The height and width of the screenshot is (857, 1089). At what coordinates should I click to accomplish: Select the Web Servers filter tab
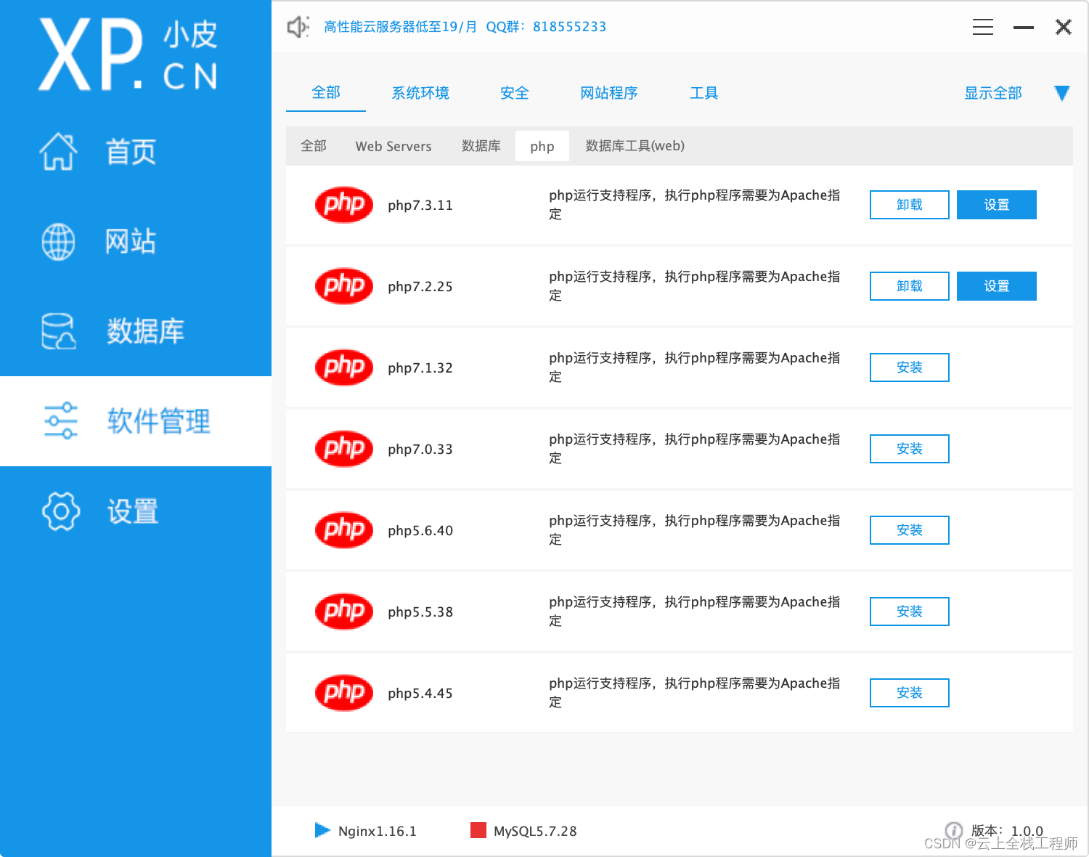(393, 146)
